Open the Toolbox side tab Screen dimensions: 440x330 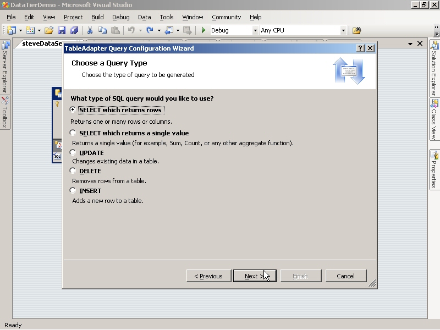[x=5, y=112]
